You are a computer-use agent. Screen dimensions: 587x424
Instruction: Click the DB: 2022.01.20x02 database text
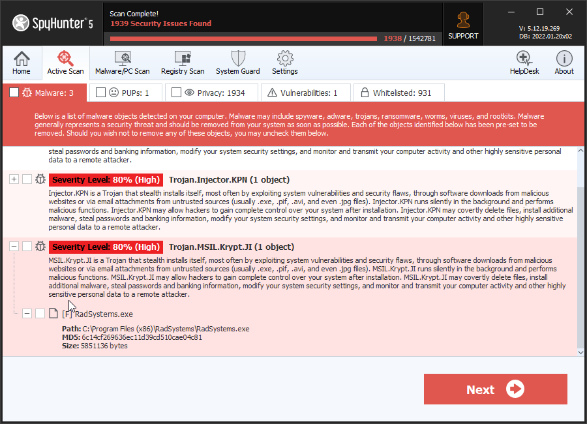(545, 37)
